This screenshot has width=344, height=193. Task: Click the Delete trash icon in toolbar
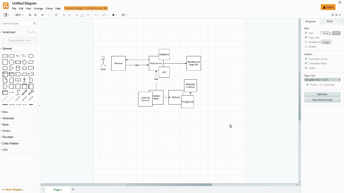[x=56, y=15]
